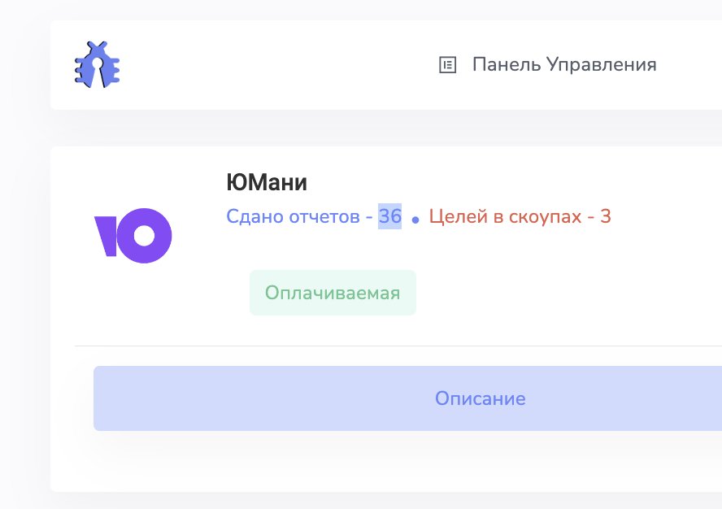This screenshot has width=722, height=509.
Task: Open the Сдано отчетов details
Action: pos(293,215)
